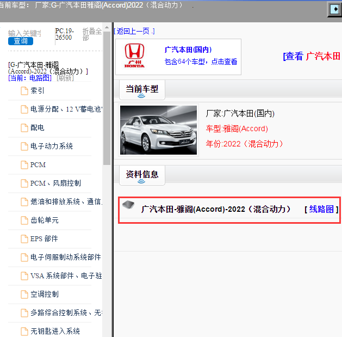Open 电源分配、12 V蓄电池 entry
Image resolution: width=342 pixels, height=337 pixels.
[66, 109]
